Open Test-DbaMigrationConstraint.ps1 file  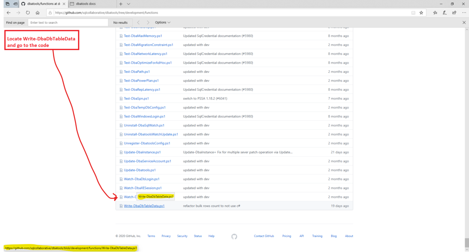pos(148,45)
